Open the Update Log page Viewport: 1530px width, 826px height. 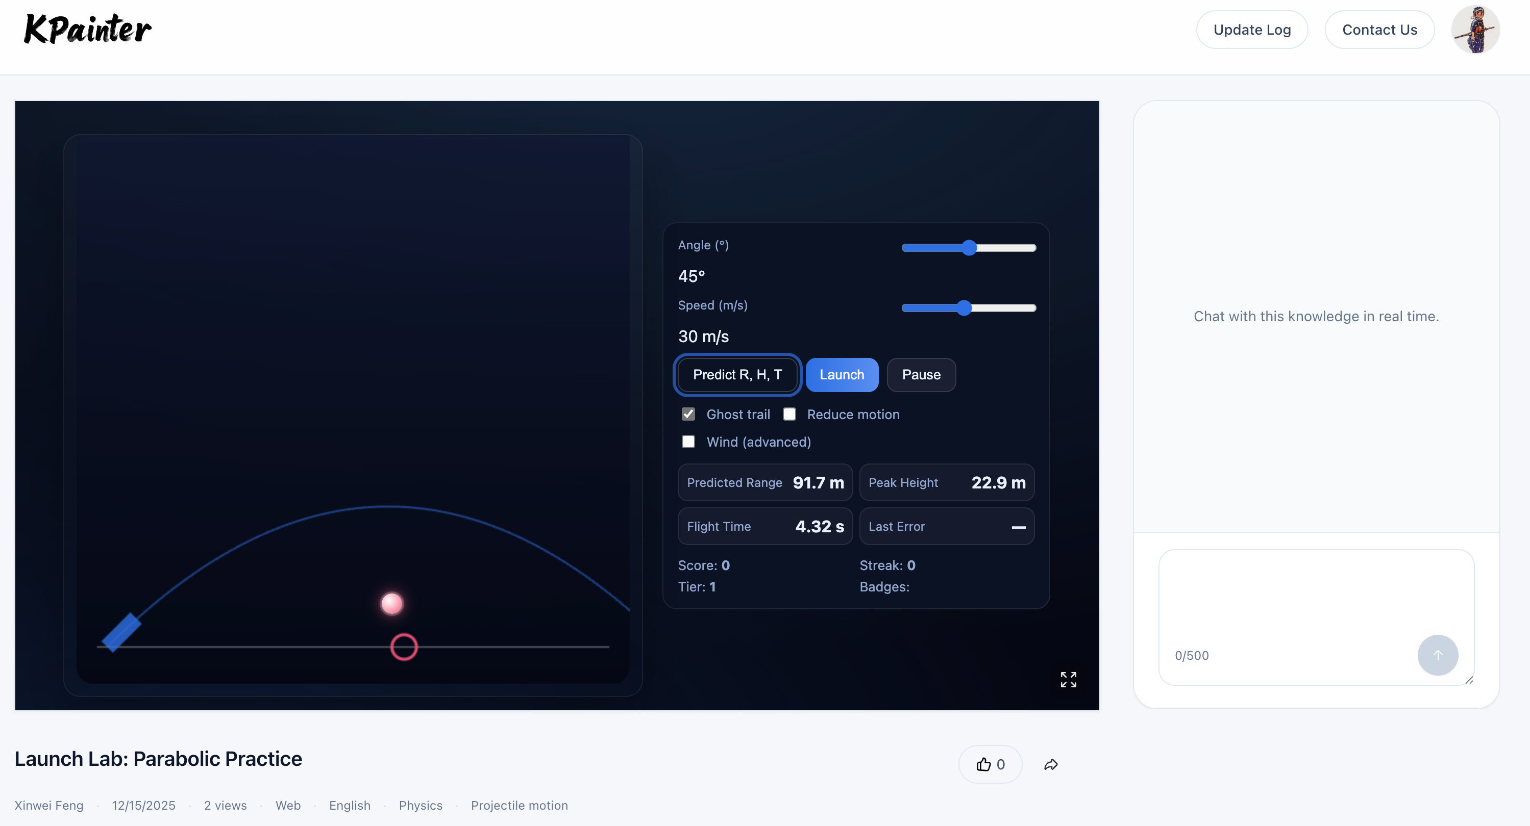point(1251,30)
